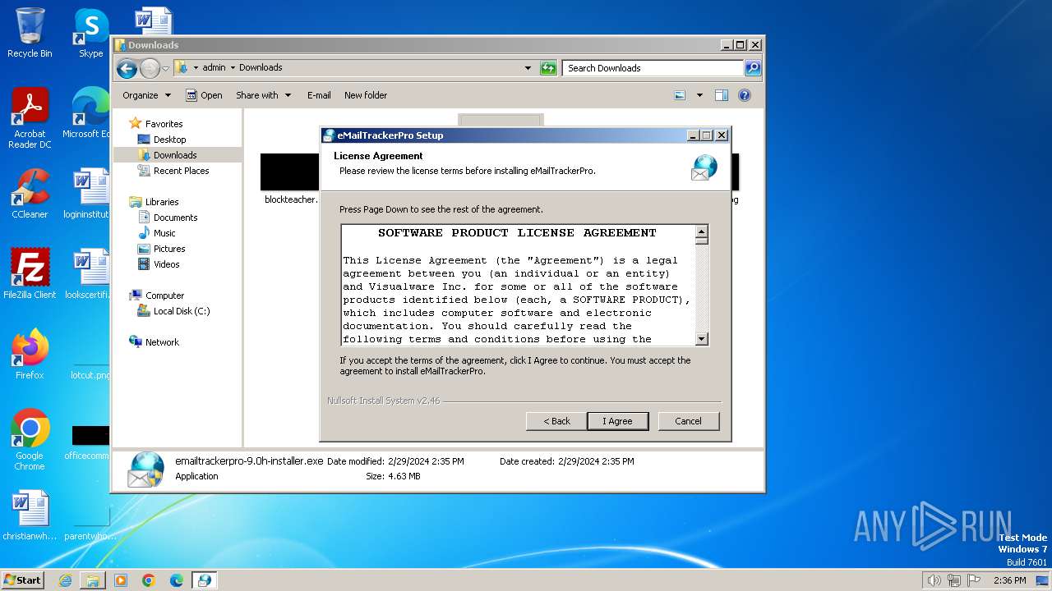Screen dimensions: 1052x591
Task: Open the lookscertifi Word document icon
Action: pyautogui.click(x=87, y=273)
